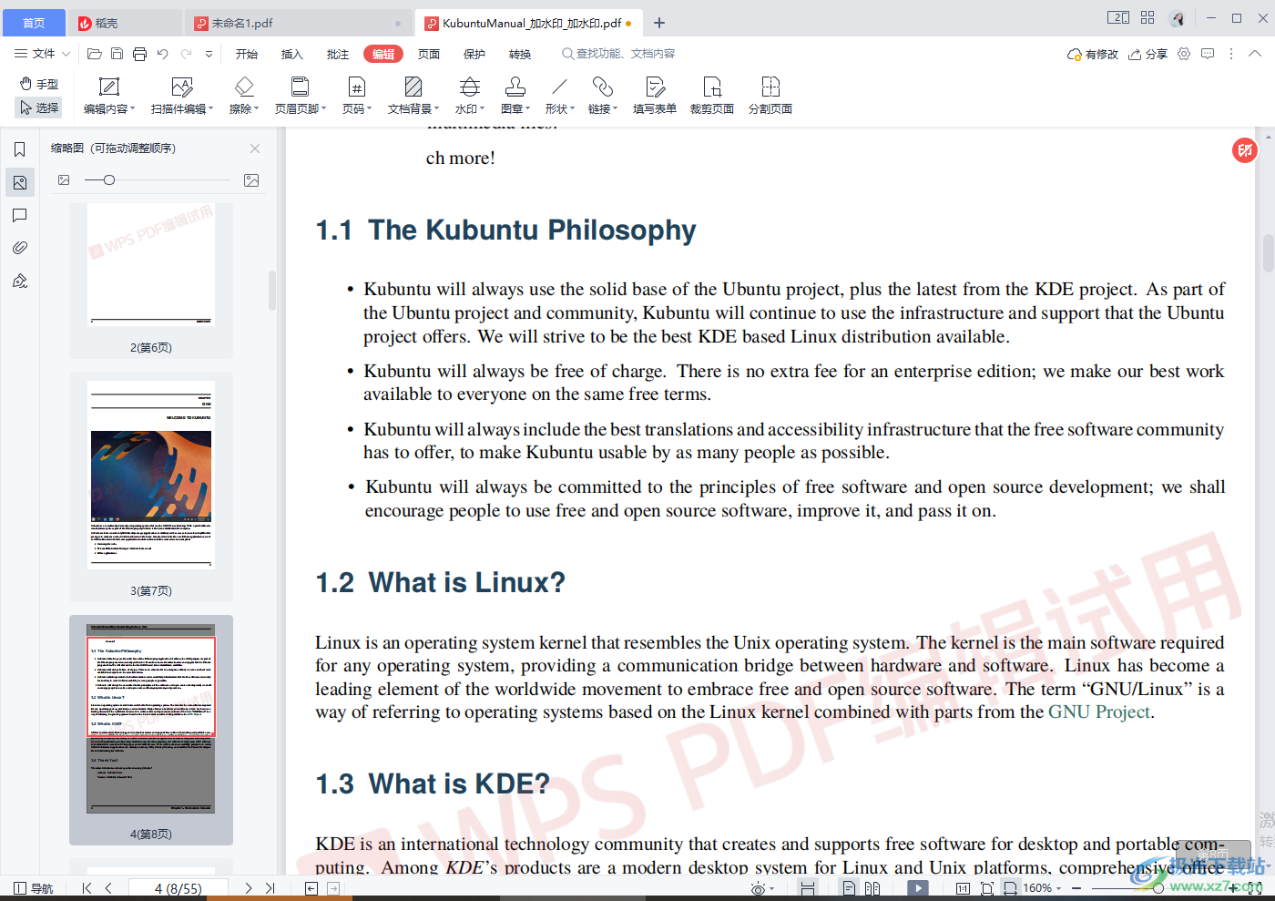Switch to the 保护 ribbon tab

tap(474, 54)
